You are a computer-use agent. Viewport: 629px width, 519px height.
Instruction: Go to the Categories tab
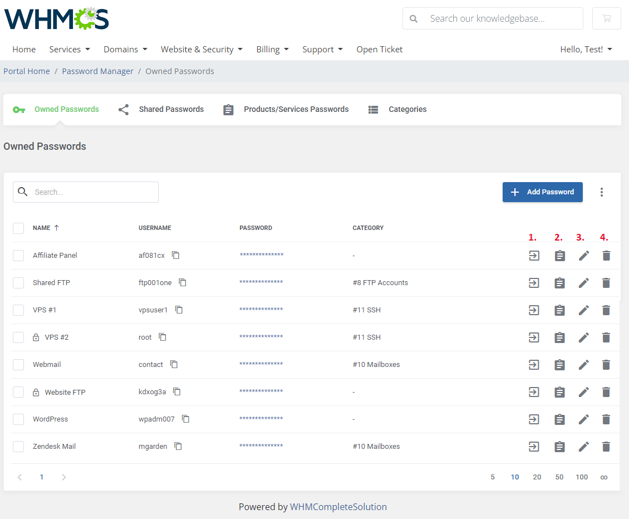[397, 110]
